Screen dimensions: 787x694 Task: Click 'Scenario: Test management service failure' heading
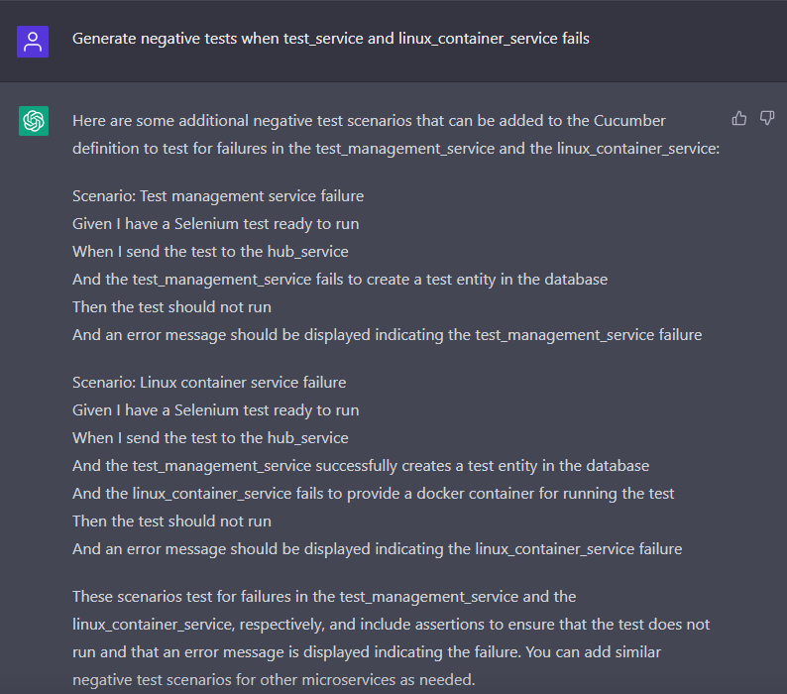pyautogui.click(x=218, y=195)
